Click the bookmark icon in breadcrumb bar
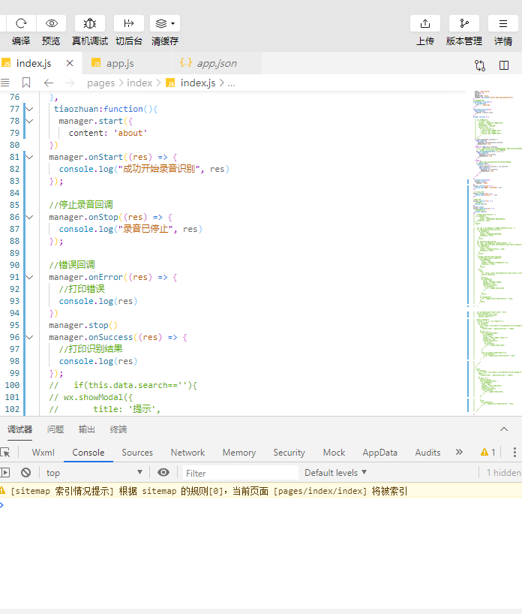 pos(26,83)
